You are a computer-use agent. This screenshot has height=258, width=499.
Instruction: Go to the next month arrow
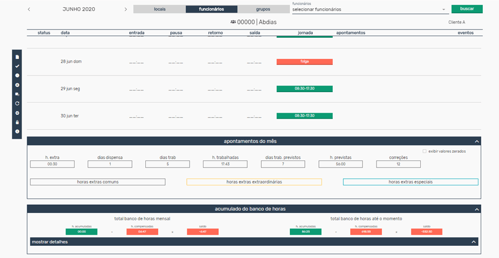[x=126, y=9]
